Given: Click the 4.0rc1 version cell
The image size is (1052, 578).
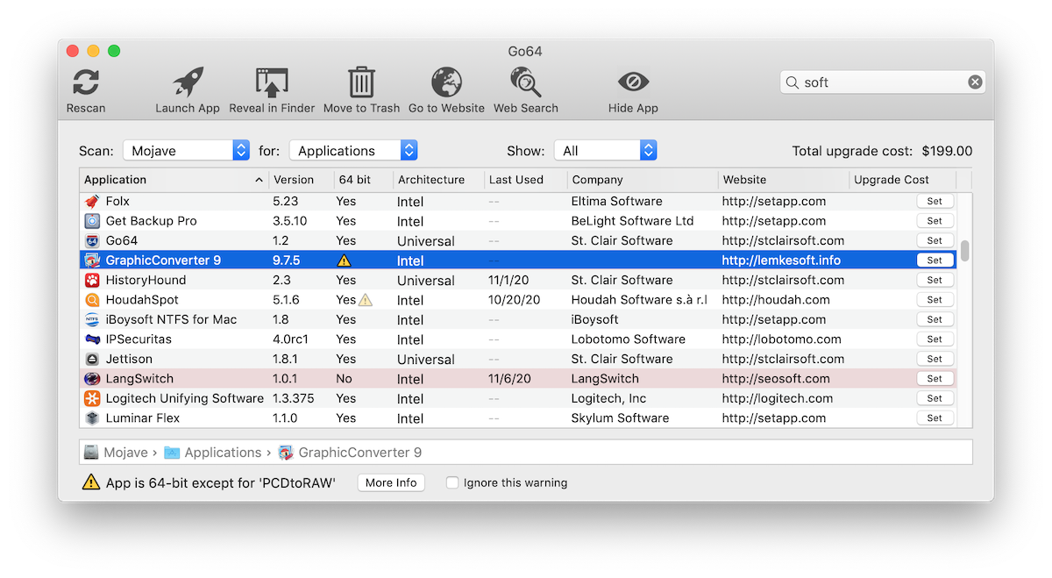Looking at the screenshot, I should 290,339.
